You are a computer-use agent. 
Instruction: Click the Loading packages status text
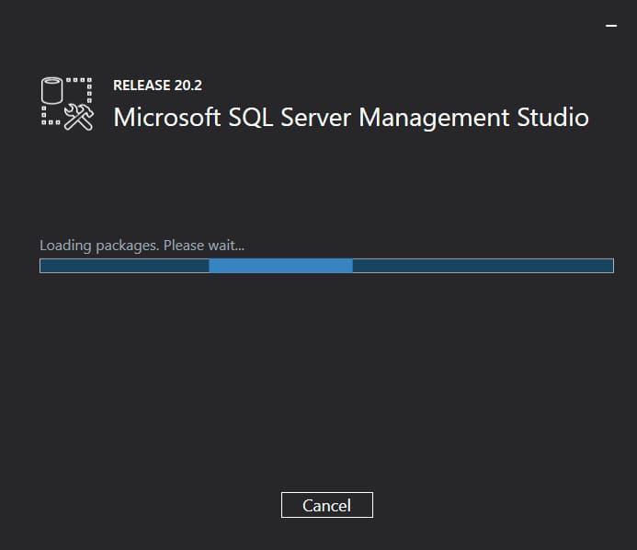99,246
